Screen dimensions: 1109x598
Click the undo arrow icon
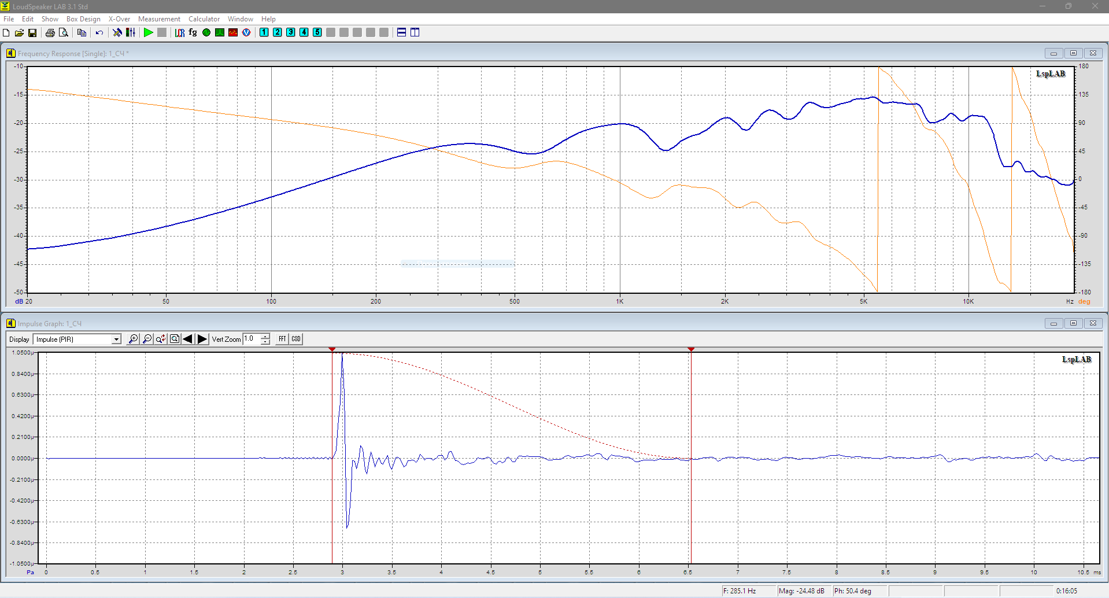(x=99, y=32)
